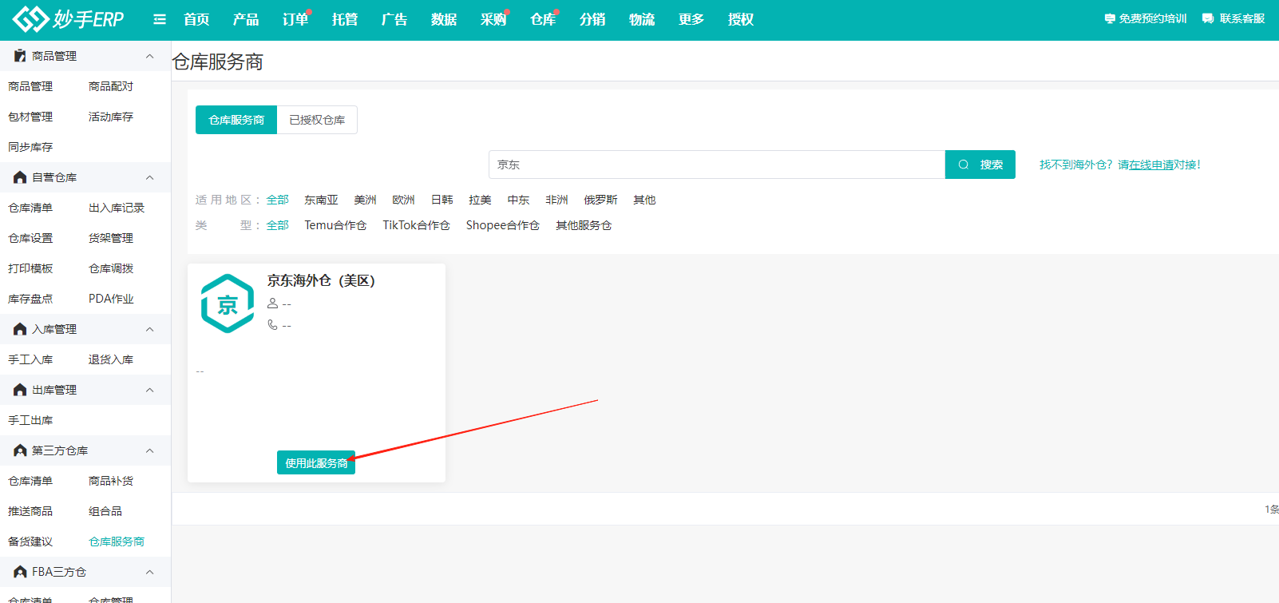This screenshot has height=603, width=1279.
Task: Open the 仓库 top menu
Action: click(x=543, y=19)
